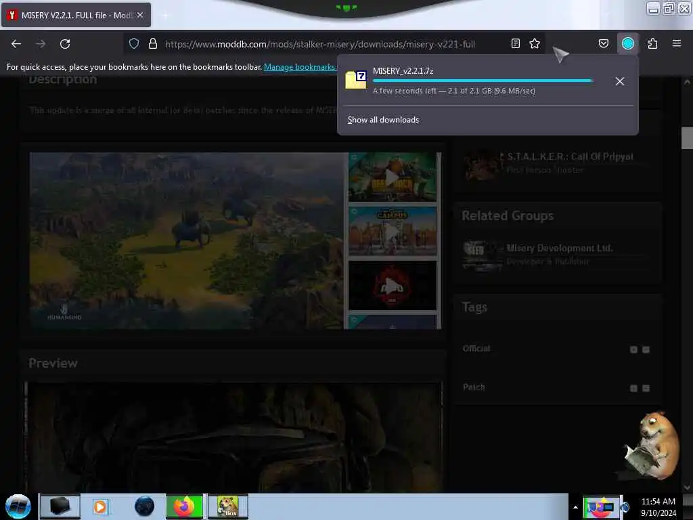The width and height of the screenshot is (693, 520).
Task: Click the Show all downloads entry
Action: (x=383, y=120)
